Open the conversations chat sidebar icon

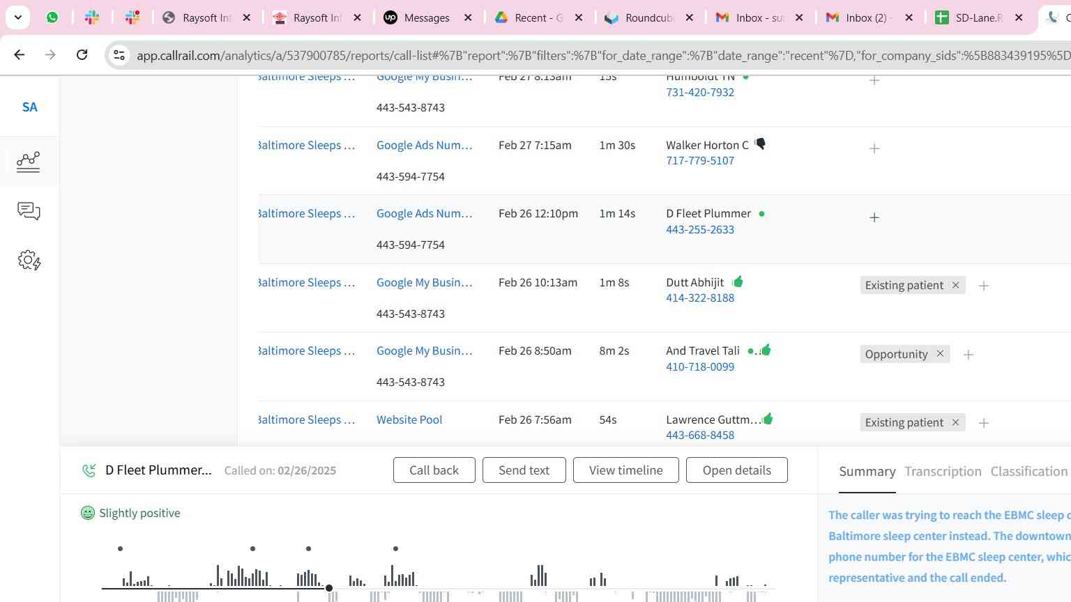[29, 211]
